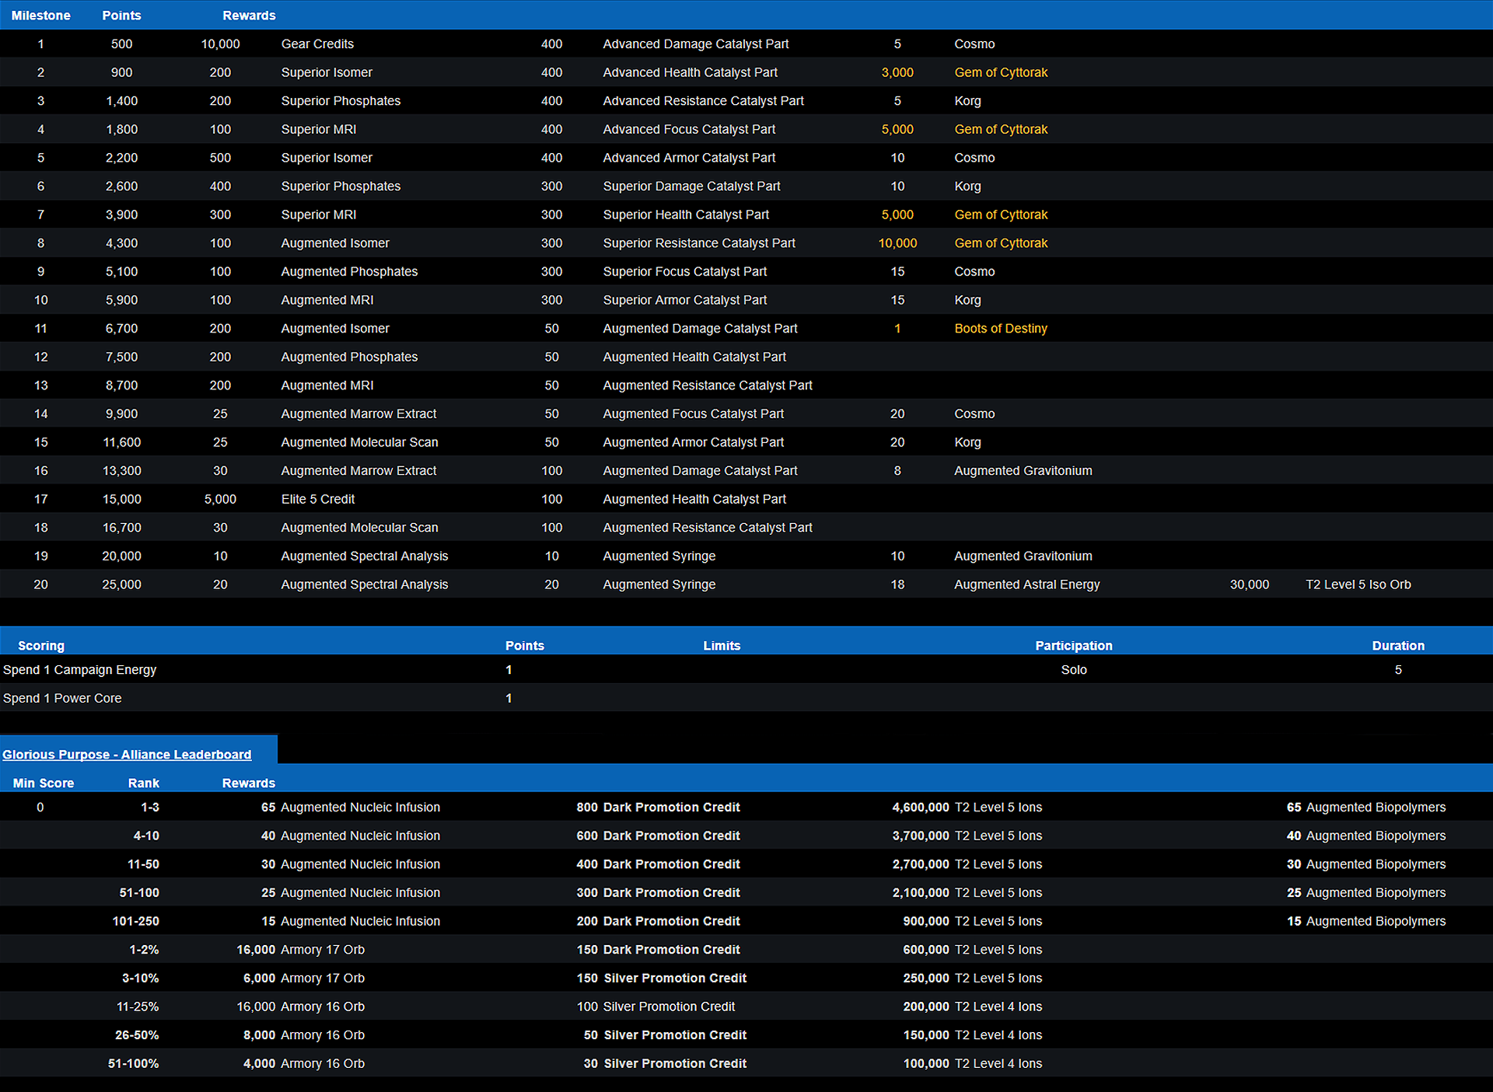Select the Participation column header

(x=1073, y=646)
